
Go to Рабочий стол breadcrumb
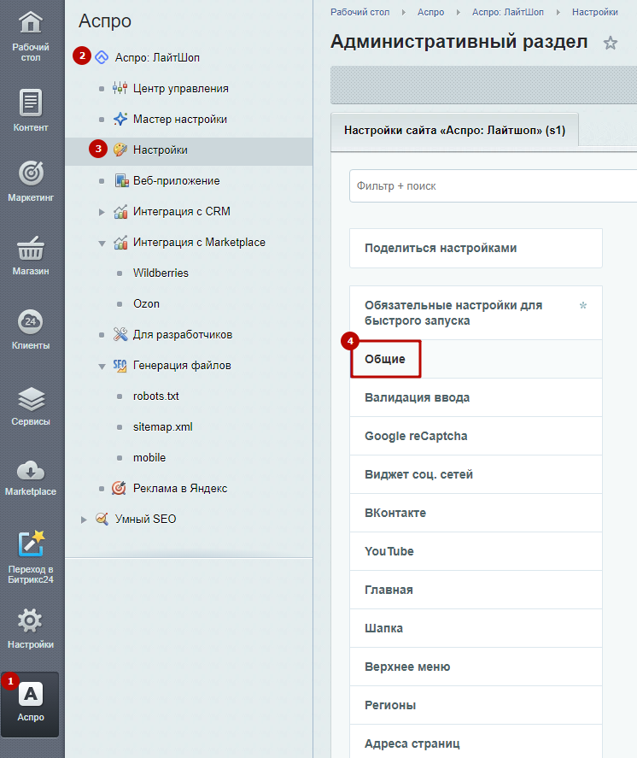[359, 12]
